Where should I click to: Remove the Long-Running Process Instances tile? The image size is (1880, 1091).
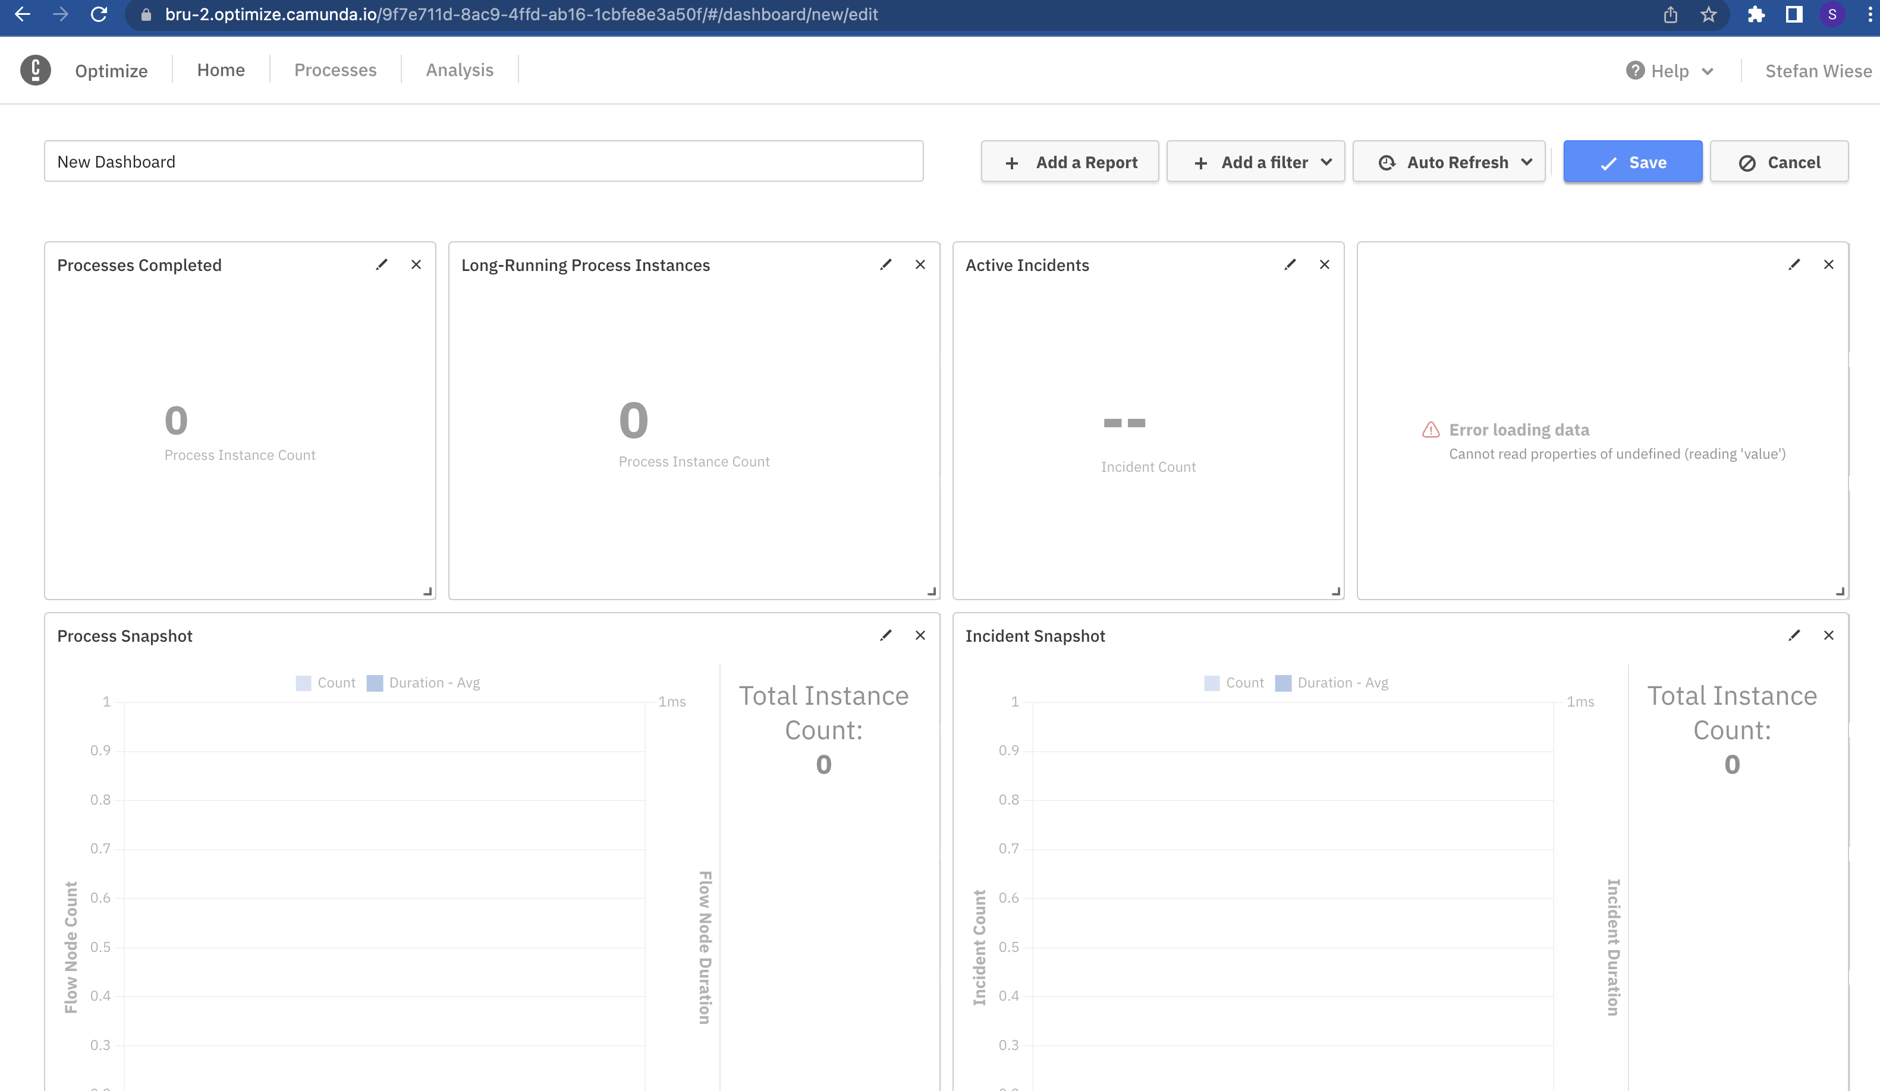click(x=920, y=265)
